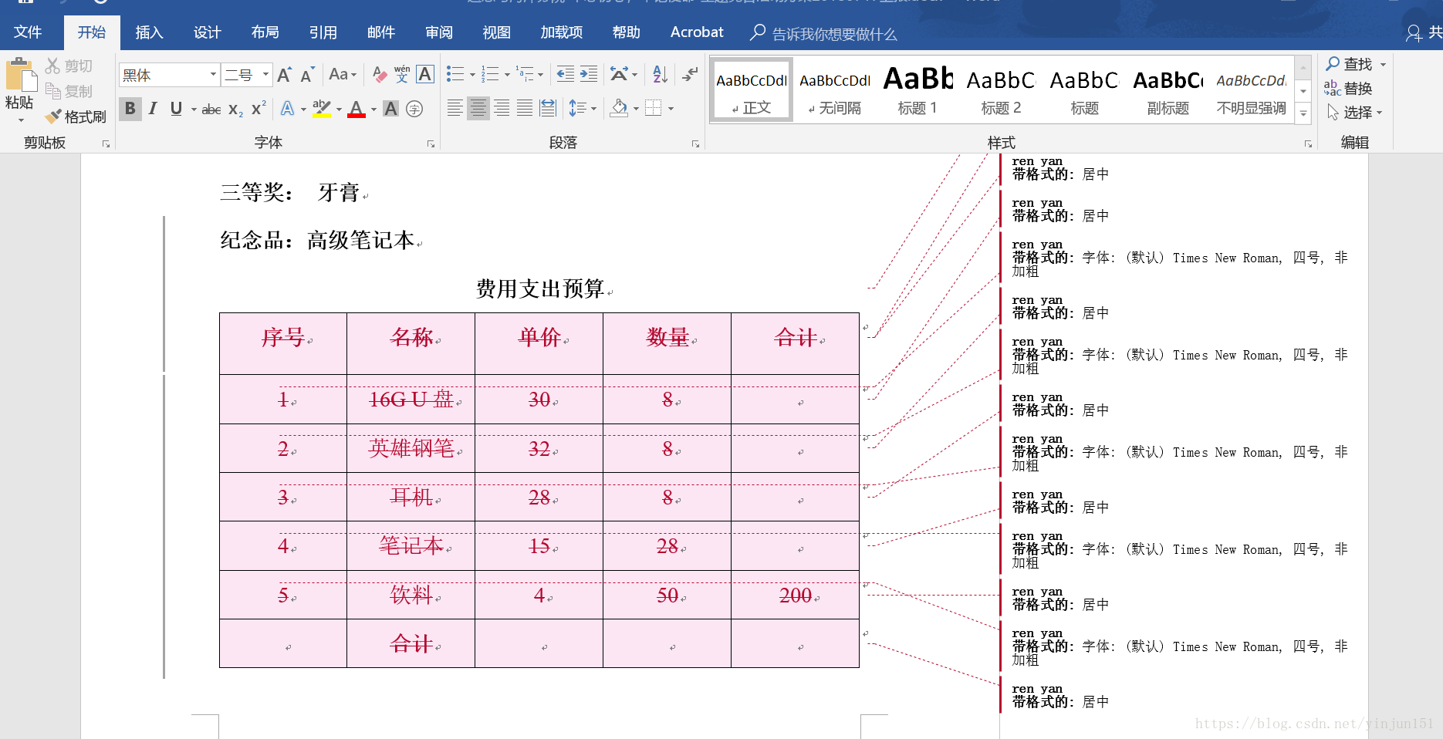
Task: Open the bullet list dropdown arrow
Action: click(472, 75)
